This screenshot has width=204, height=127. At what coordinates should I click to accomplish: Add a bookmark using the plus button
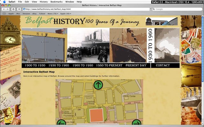click(19, 9)
